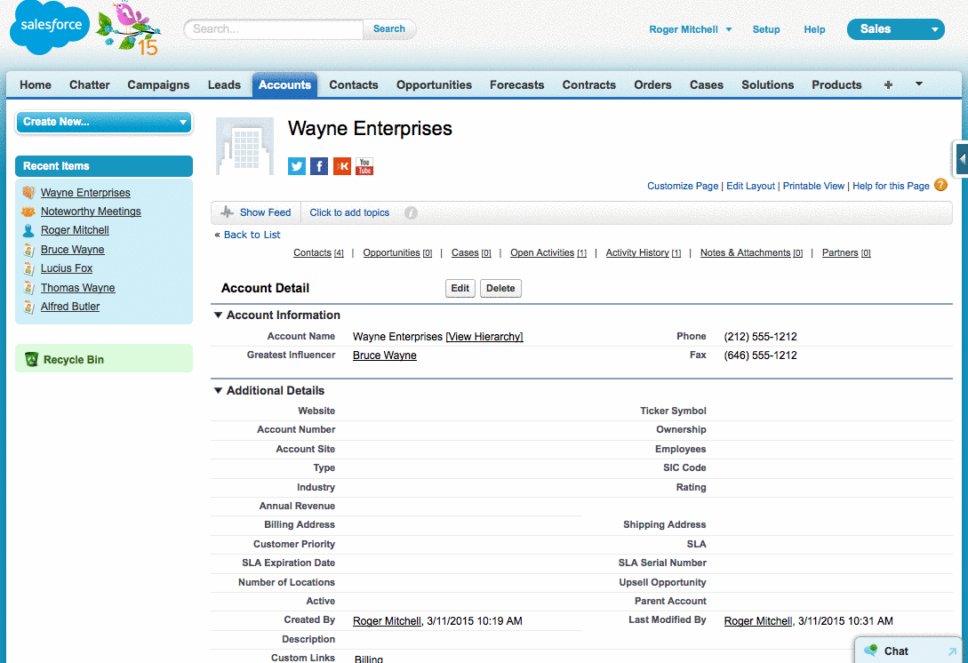Open the View Hierarchy link
Screen dimensions: 968x663
pos(484,337)
